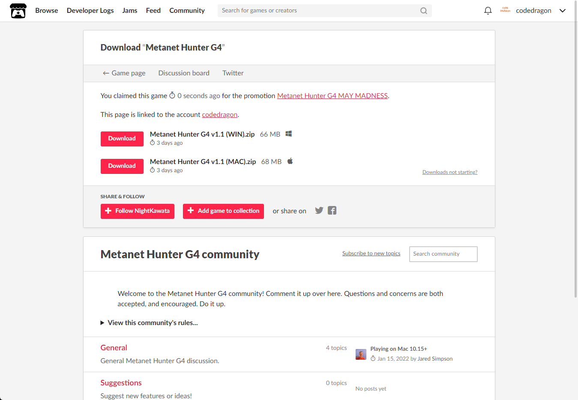This screenshot has height=400, width=578.
Task: Click the Windows platform icon
Action: [289, 134]
